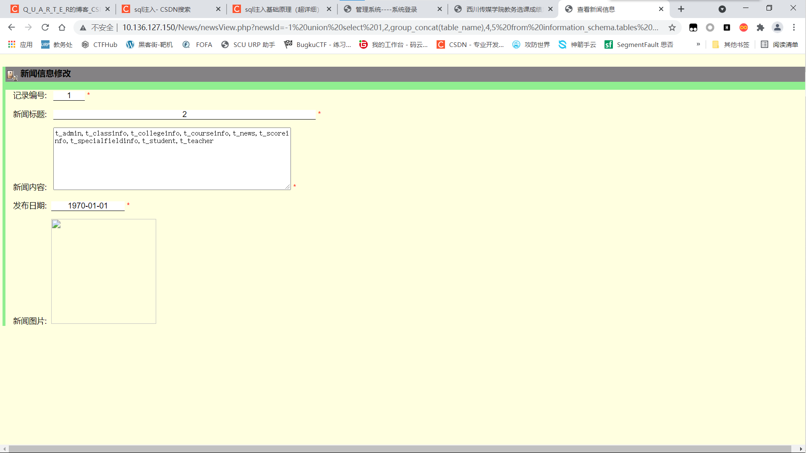Image resolution: width=806 pixels, height=453 pixels.
Task: Click the textarea resize grip
Action: [x=288, y=187]
